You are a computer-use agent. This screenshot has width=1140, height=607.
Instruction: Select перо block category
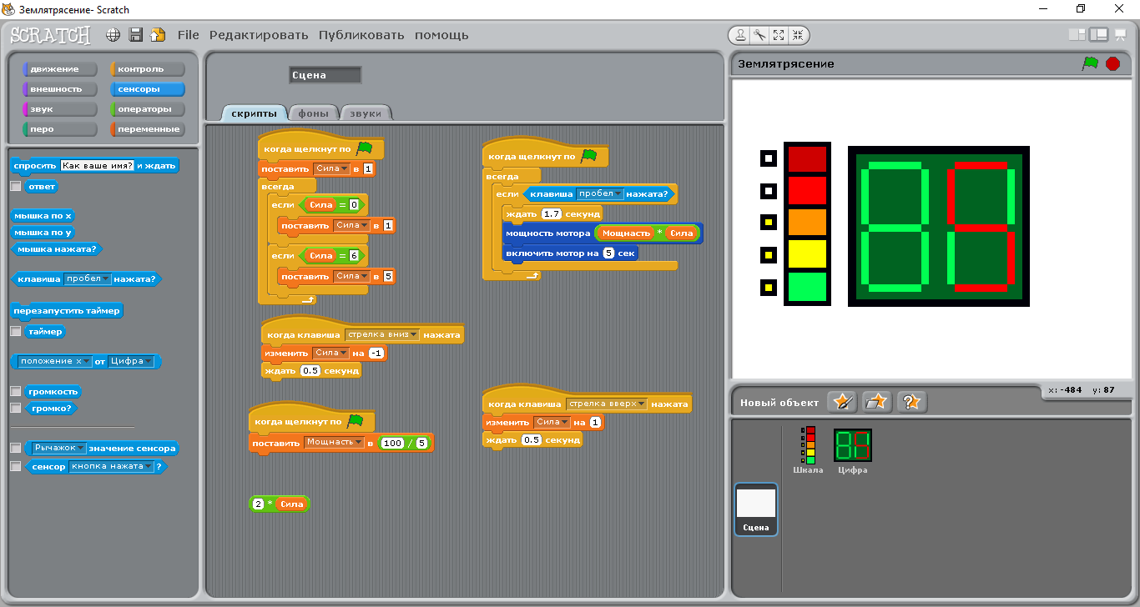(x=60, y=129)
